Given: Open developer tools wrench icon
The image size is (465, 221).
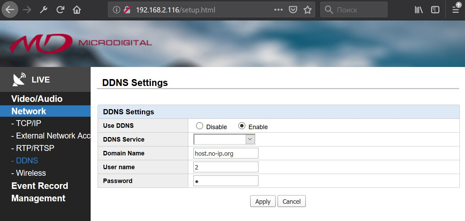Looking at the screenshot, I should [x=44, y=10].
